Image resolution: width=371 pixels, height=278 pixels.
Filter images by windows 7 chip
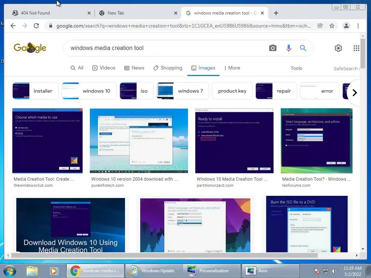(x=183, y=91)
